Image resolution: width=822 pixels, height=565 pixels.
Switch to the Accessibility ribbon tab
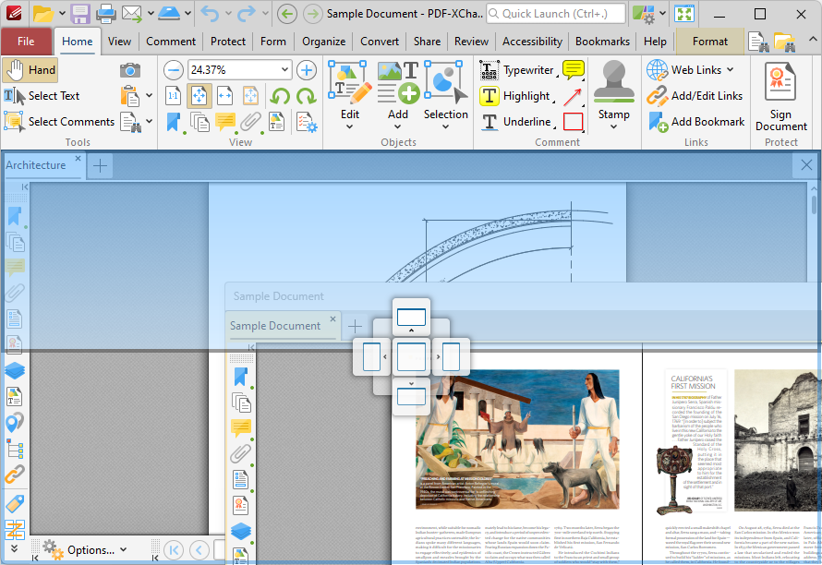click(x=532, y=42)
